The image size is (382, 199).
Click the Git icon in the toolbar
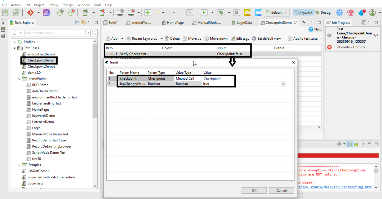pyautogui.click(x=30, y=13)
